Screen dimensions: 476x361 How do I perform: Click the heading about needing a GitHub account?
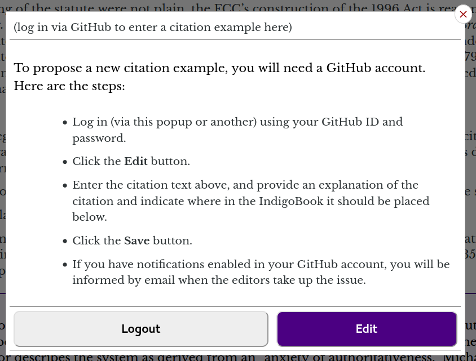coord(219,68)
